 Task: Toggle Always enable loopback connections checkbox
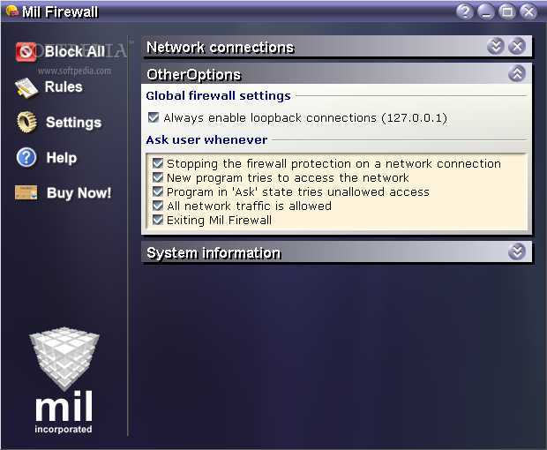pos(154,117)
